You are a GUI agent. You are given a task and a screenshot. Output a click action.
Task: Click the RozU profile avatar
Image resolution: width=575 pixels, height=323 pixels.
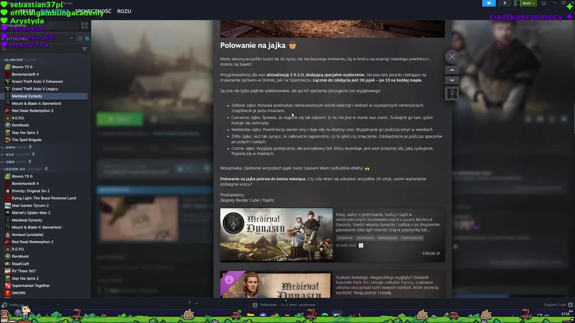(517, 3)
